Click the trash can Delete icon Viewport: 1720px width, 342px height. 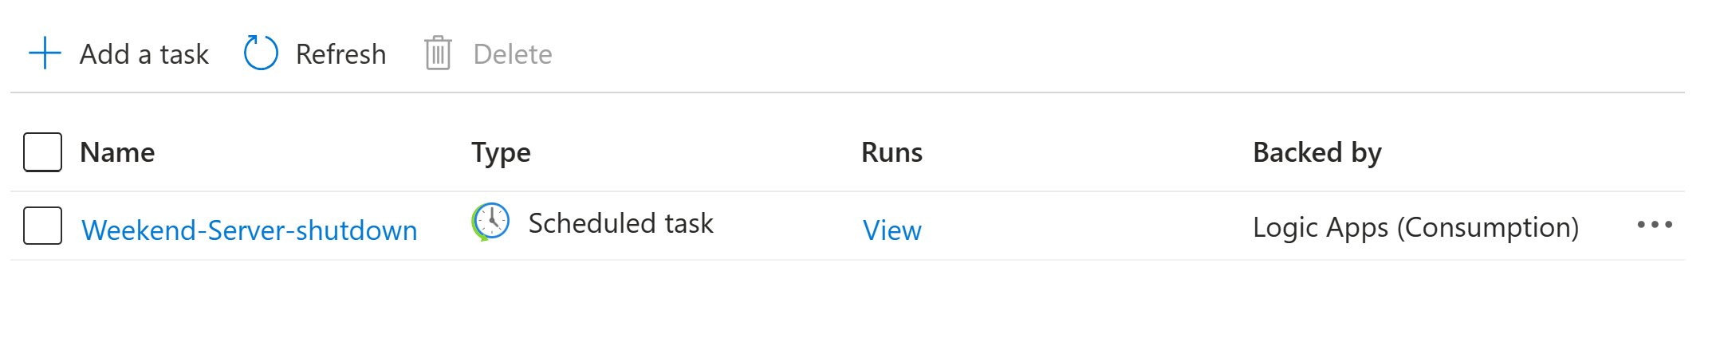[438, 53]
